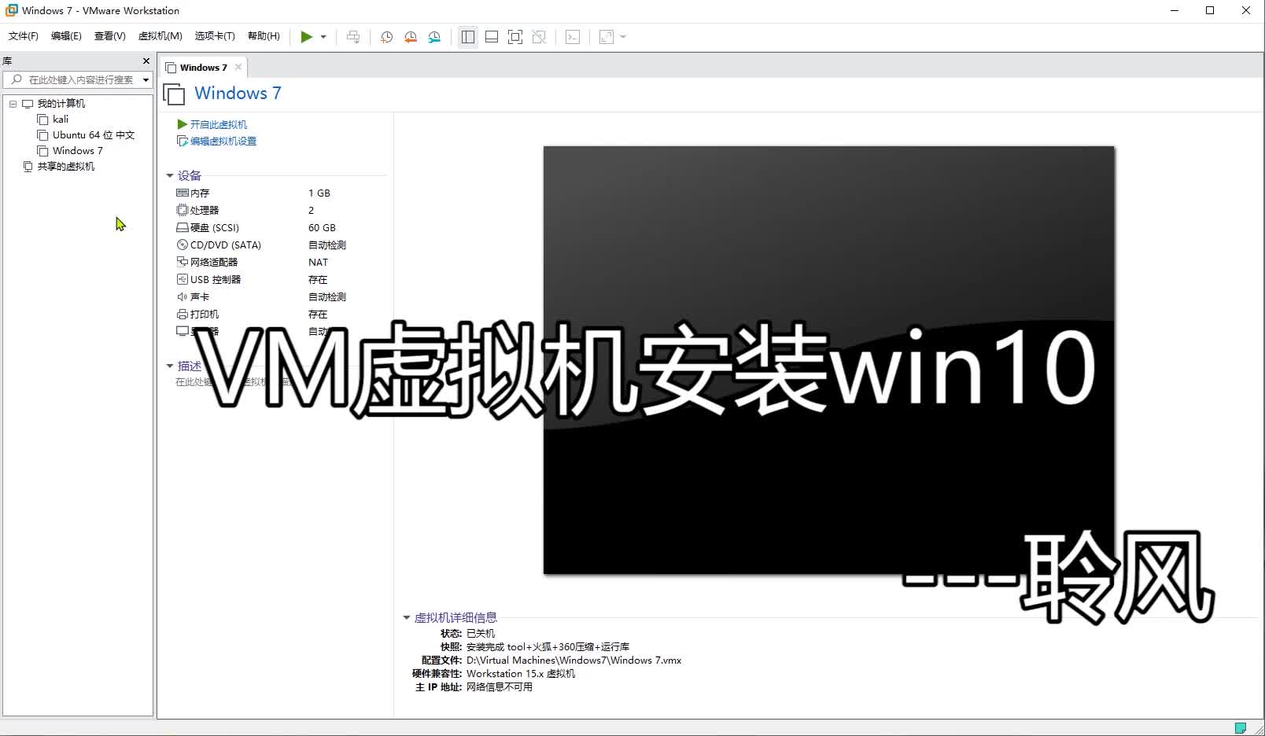The height and width of the screenshot is (736, 1265).
Task: Select Ubuntu 64 位 中文 virtual machine
Action: 94,135
